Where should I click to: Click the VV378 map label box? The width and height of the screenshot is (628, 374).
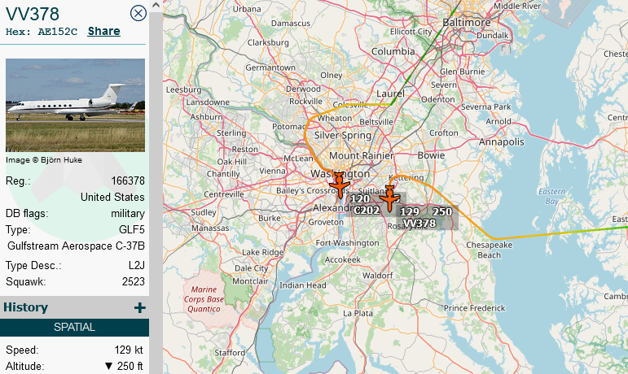427,218
